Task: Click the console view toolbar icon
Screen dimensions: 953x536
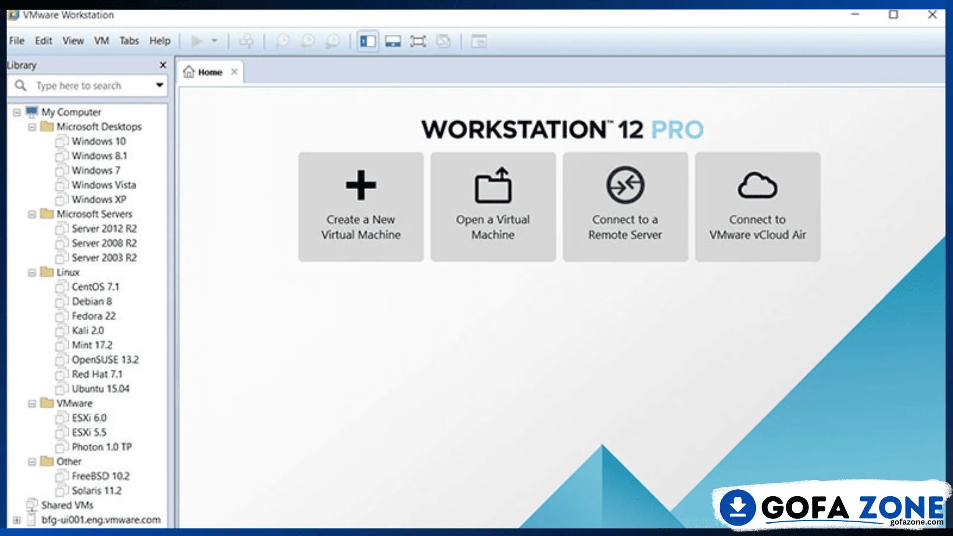Action: click(x=478, y=41)
